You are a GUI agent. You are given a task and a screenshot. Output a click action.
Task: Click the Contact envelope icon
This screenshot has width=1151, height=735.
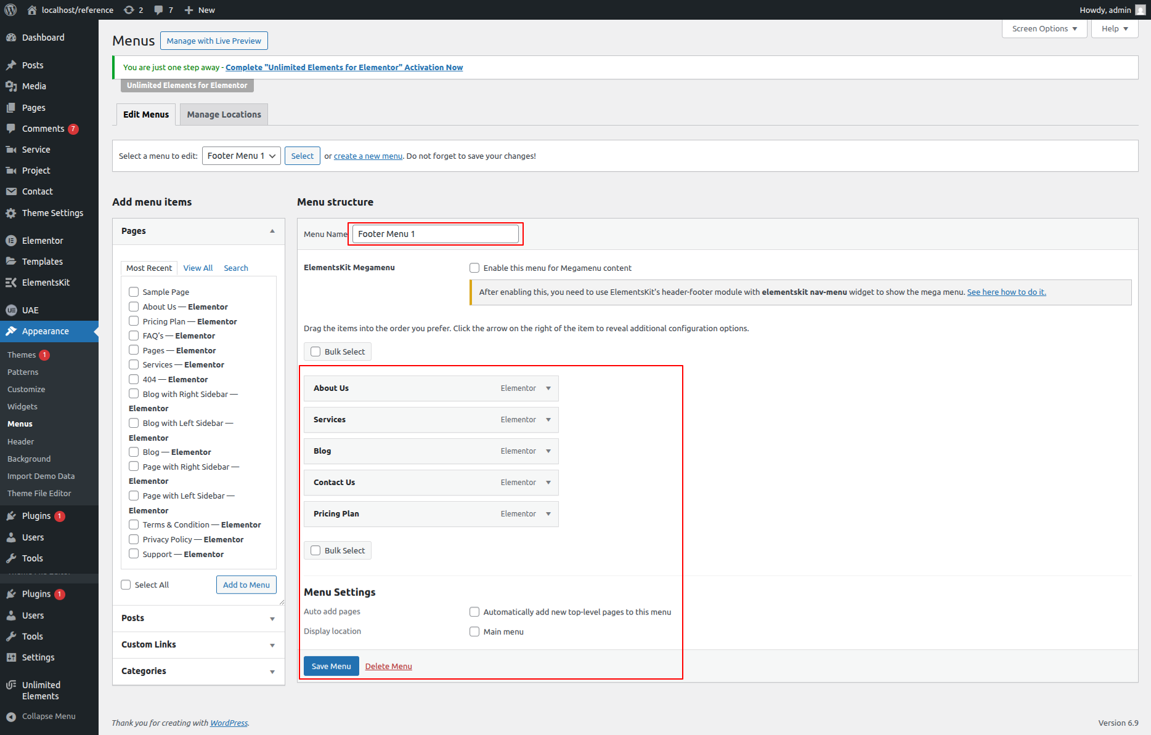click(11, 191)
